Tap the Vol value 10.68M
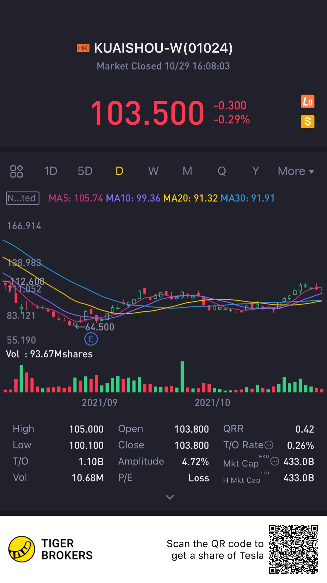Viewport: 327px width, 583px height. pyautogui.click(x=87, y=478)
